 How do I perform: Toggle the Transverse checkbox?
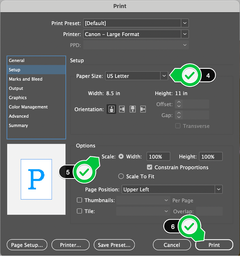(178, 126)
